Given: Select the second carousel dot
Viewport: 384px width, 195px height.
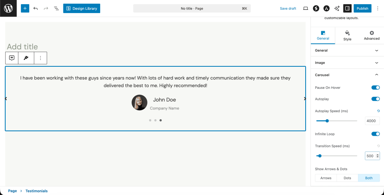Looking at the screenshot, I should pyautogui.click(x=155, y=120).
